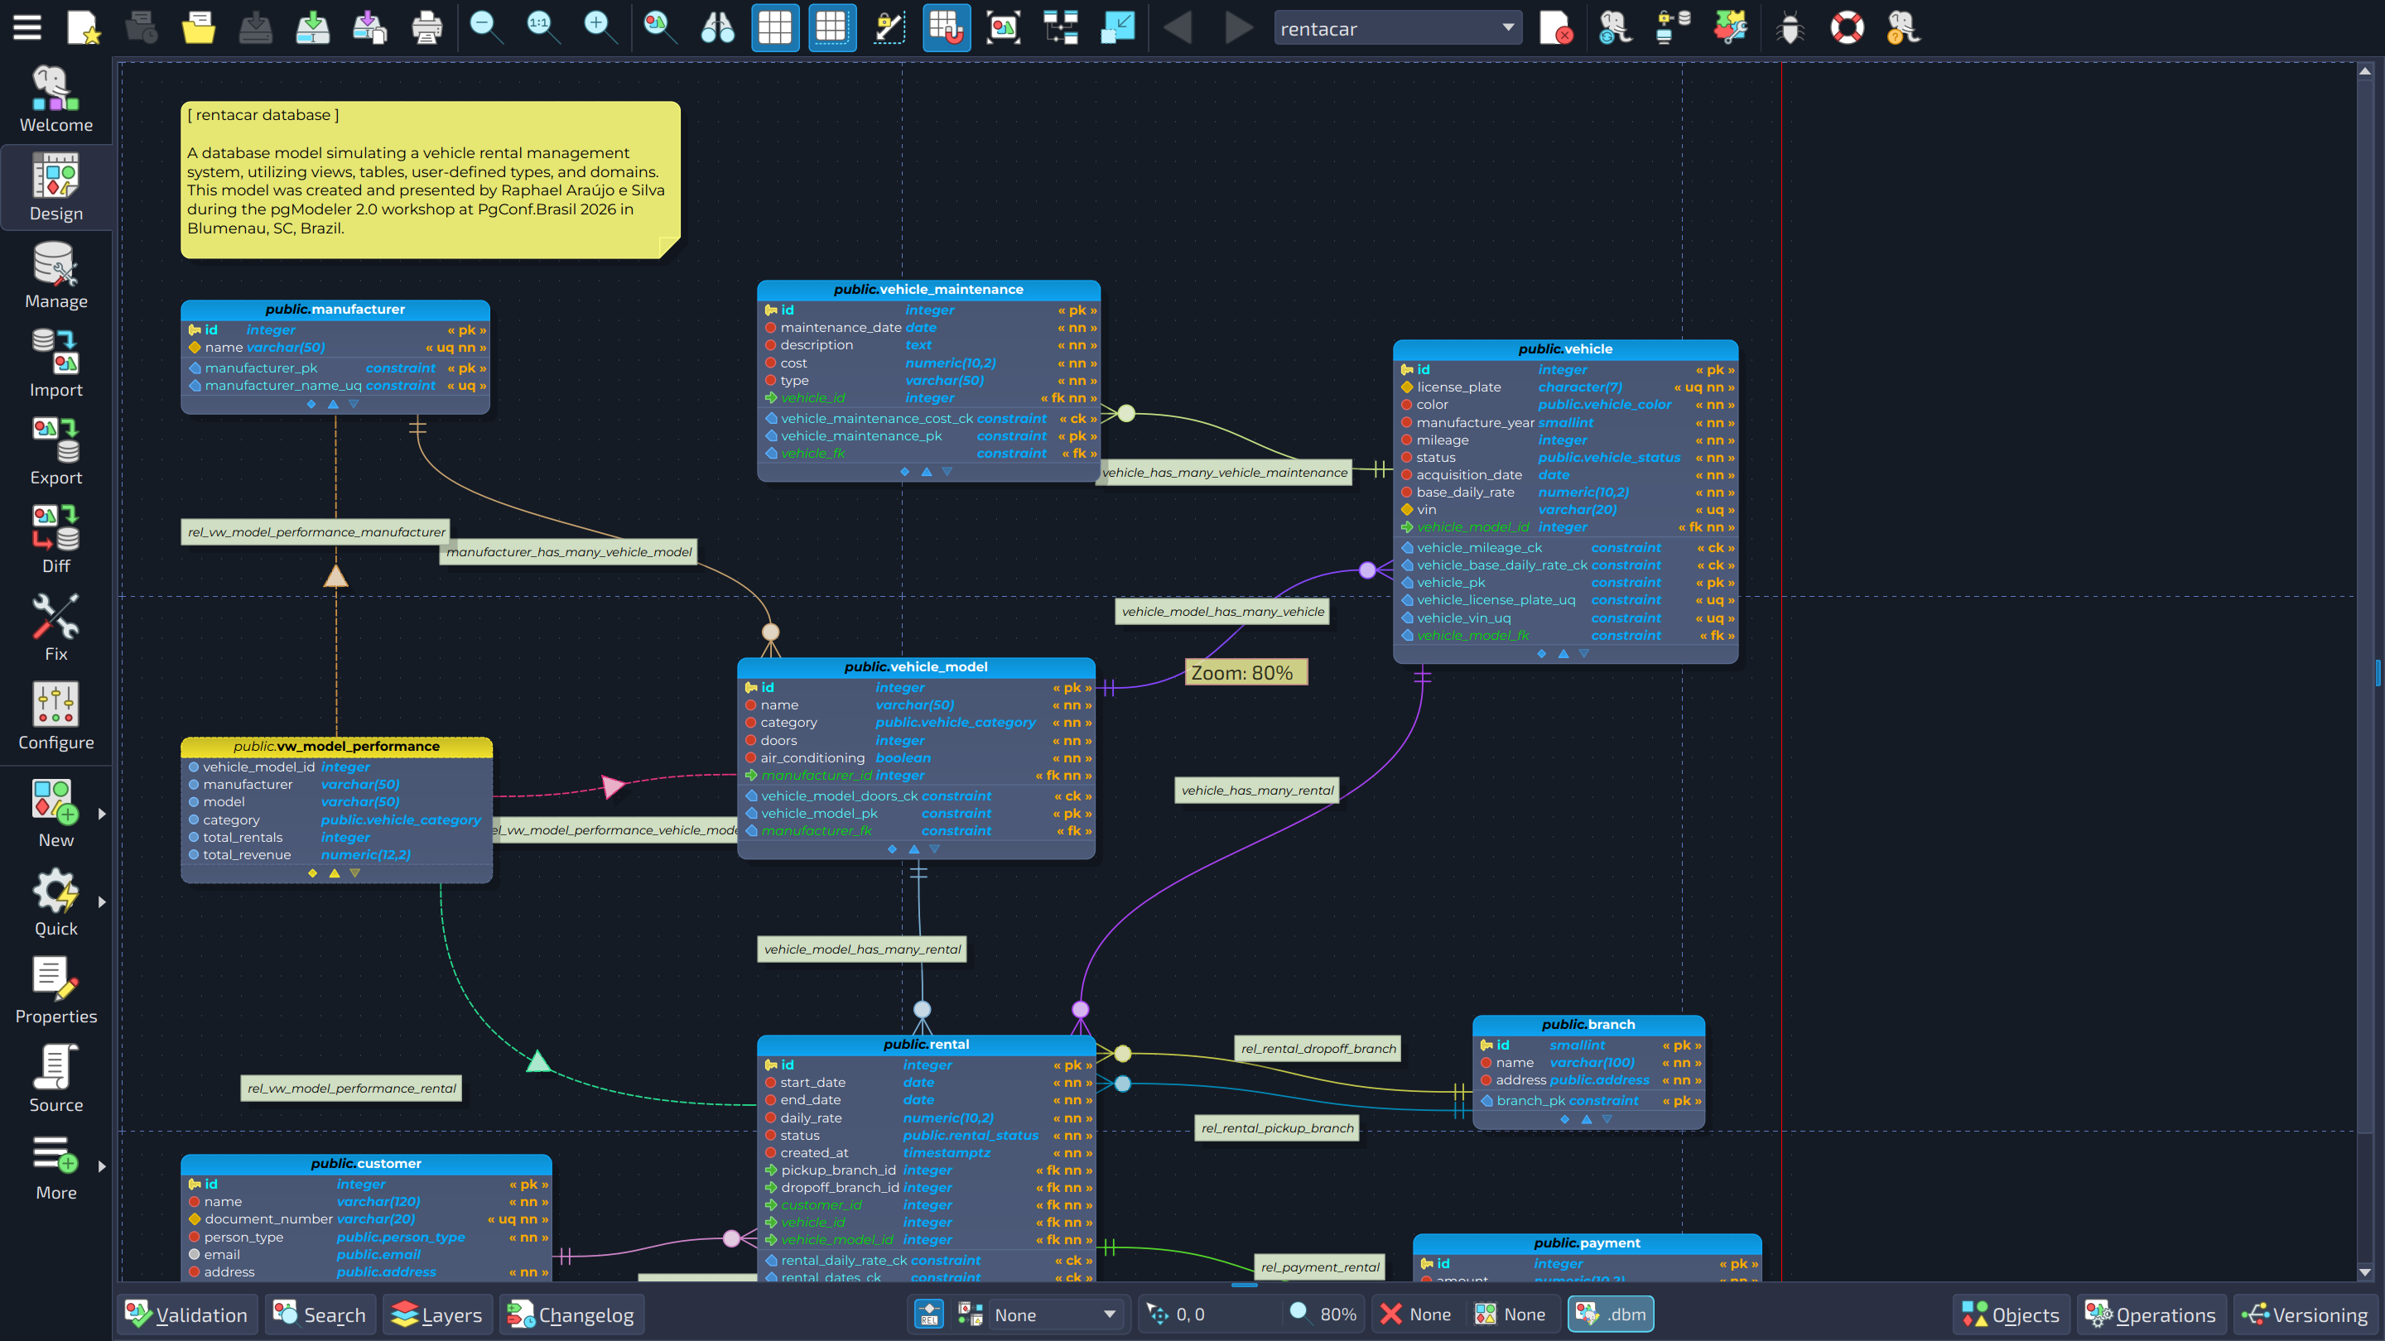Toggle the REL relationship button in status bar
The image size is (2385, 1341).
(928, 1315)
